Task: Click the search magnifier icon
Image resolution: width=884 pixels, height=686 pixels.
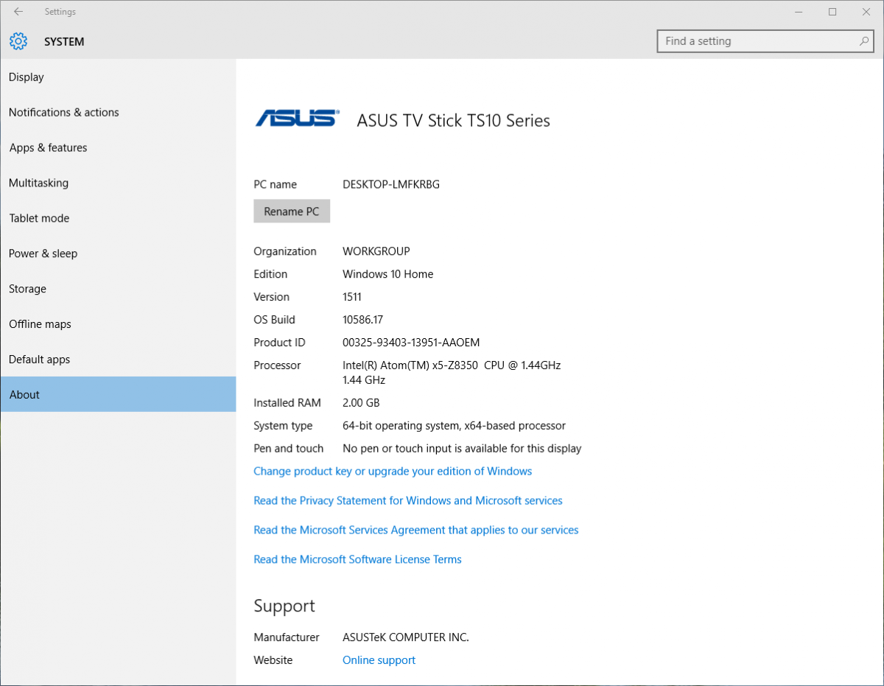Action: 864,41
